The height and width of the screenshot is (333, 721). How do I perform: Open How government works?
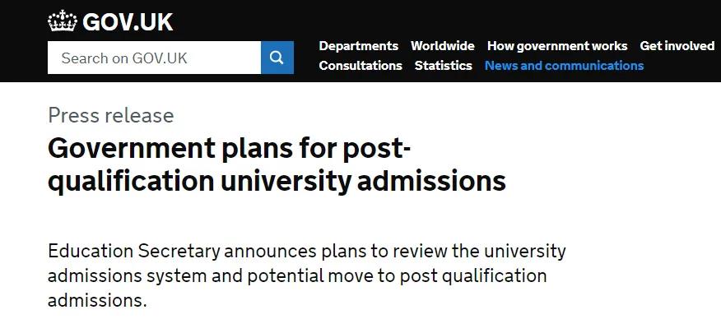[x=556, y=46]
